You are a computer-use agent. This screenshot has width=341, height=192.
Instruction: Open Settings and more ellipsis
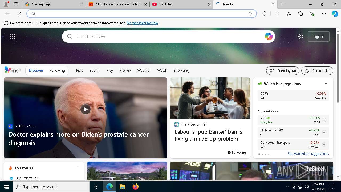324,14
